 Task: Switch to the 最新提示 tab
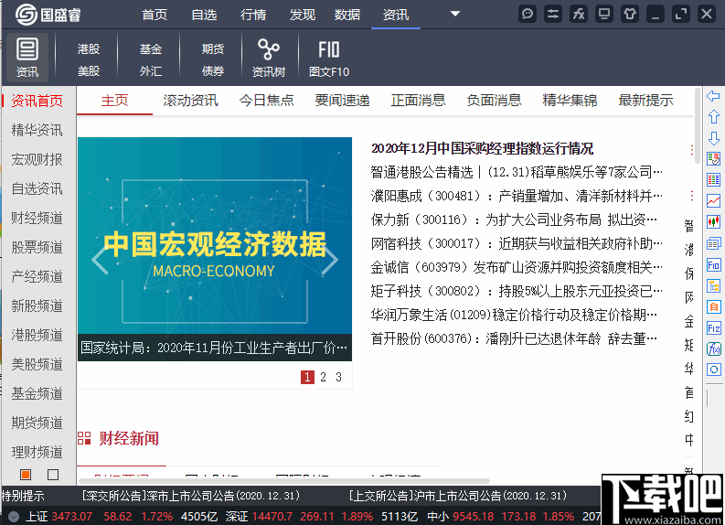pyautogui.click(x=646, y=101)
